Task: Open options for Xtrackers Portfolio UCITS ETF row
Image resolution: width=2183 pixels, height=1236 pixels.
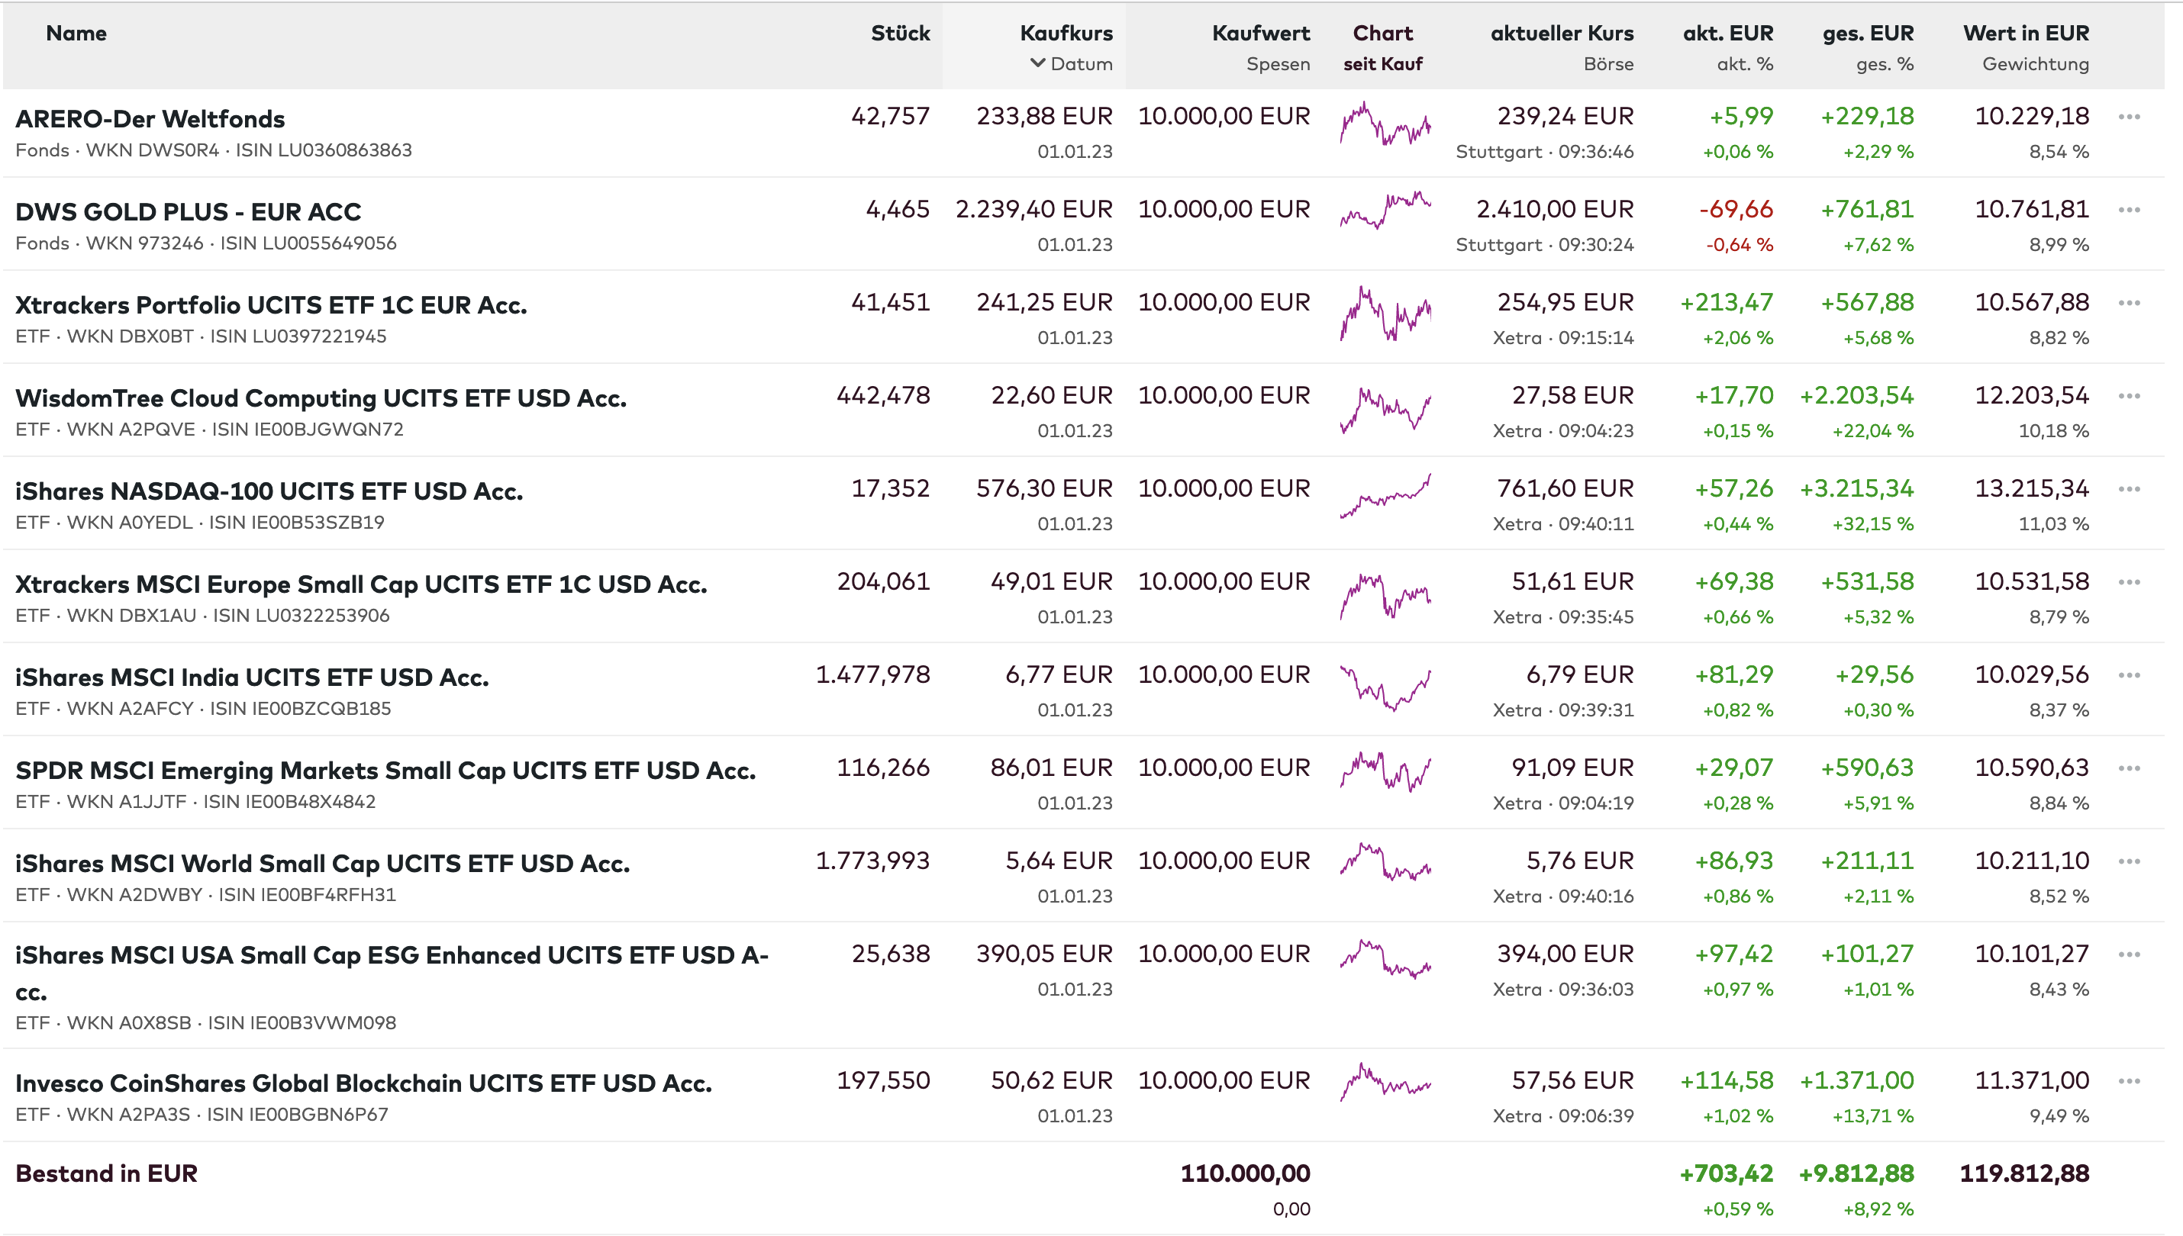Action: [x=2128, y=303]
